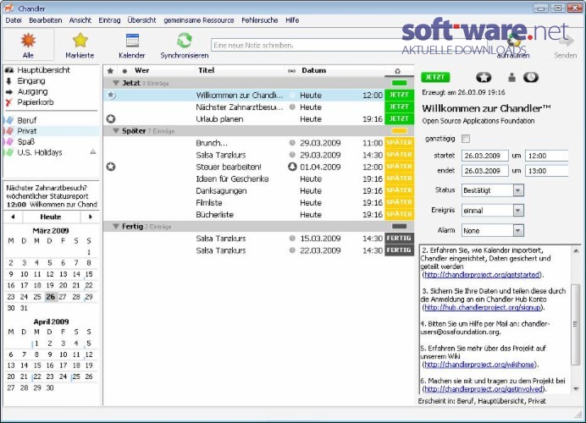Click Heute button in mini calendar
The width and height of the screenshot is (586, 423).
[x=51, y=217]
